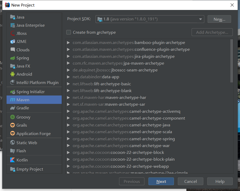The width and height of the screenshot is (240, 191).
Task: Click the Cancel button
Action: pos(190,181)
